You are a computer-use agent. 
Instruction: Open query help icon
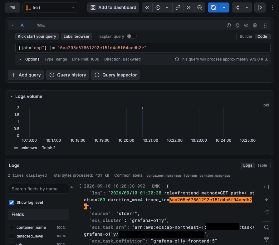[229, 25]
